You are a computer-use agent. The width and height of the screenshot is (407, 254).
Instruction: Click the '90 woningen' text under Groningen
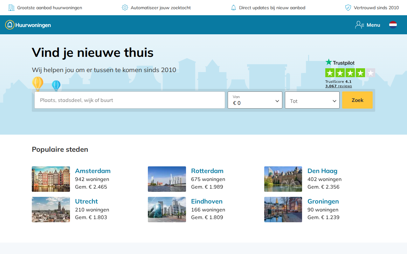click(323, 210)
